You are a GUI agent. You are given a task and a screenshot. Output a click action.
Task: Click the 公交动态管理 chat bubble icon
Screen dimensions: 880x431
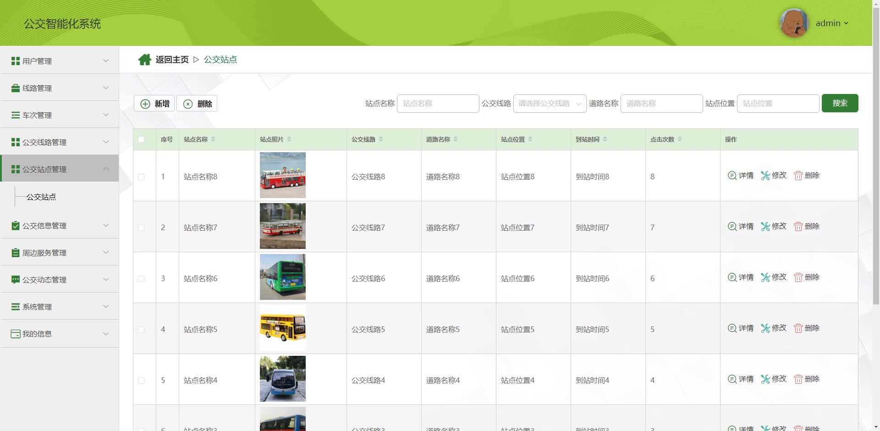click(16, 280)
